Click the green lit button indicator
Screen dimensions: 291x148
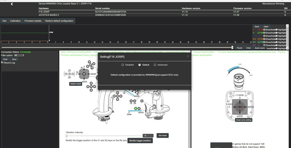[x=136, y=108]
